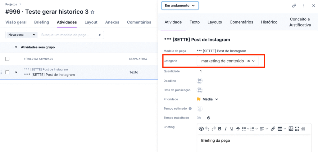Open Layouts tab in side panel
Screen dimensions: 318x152
215,22
